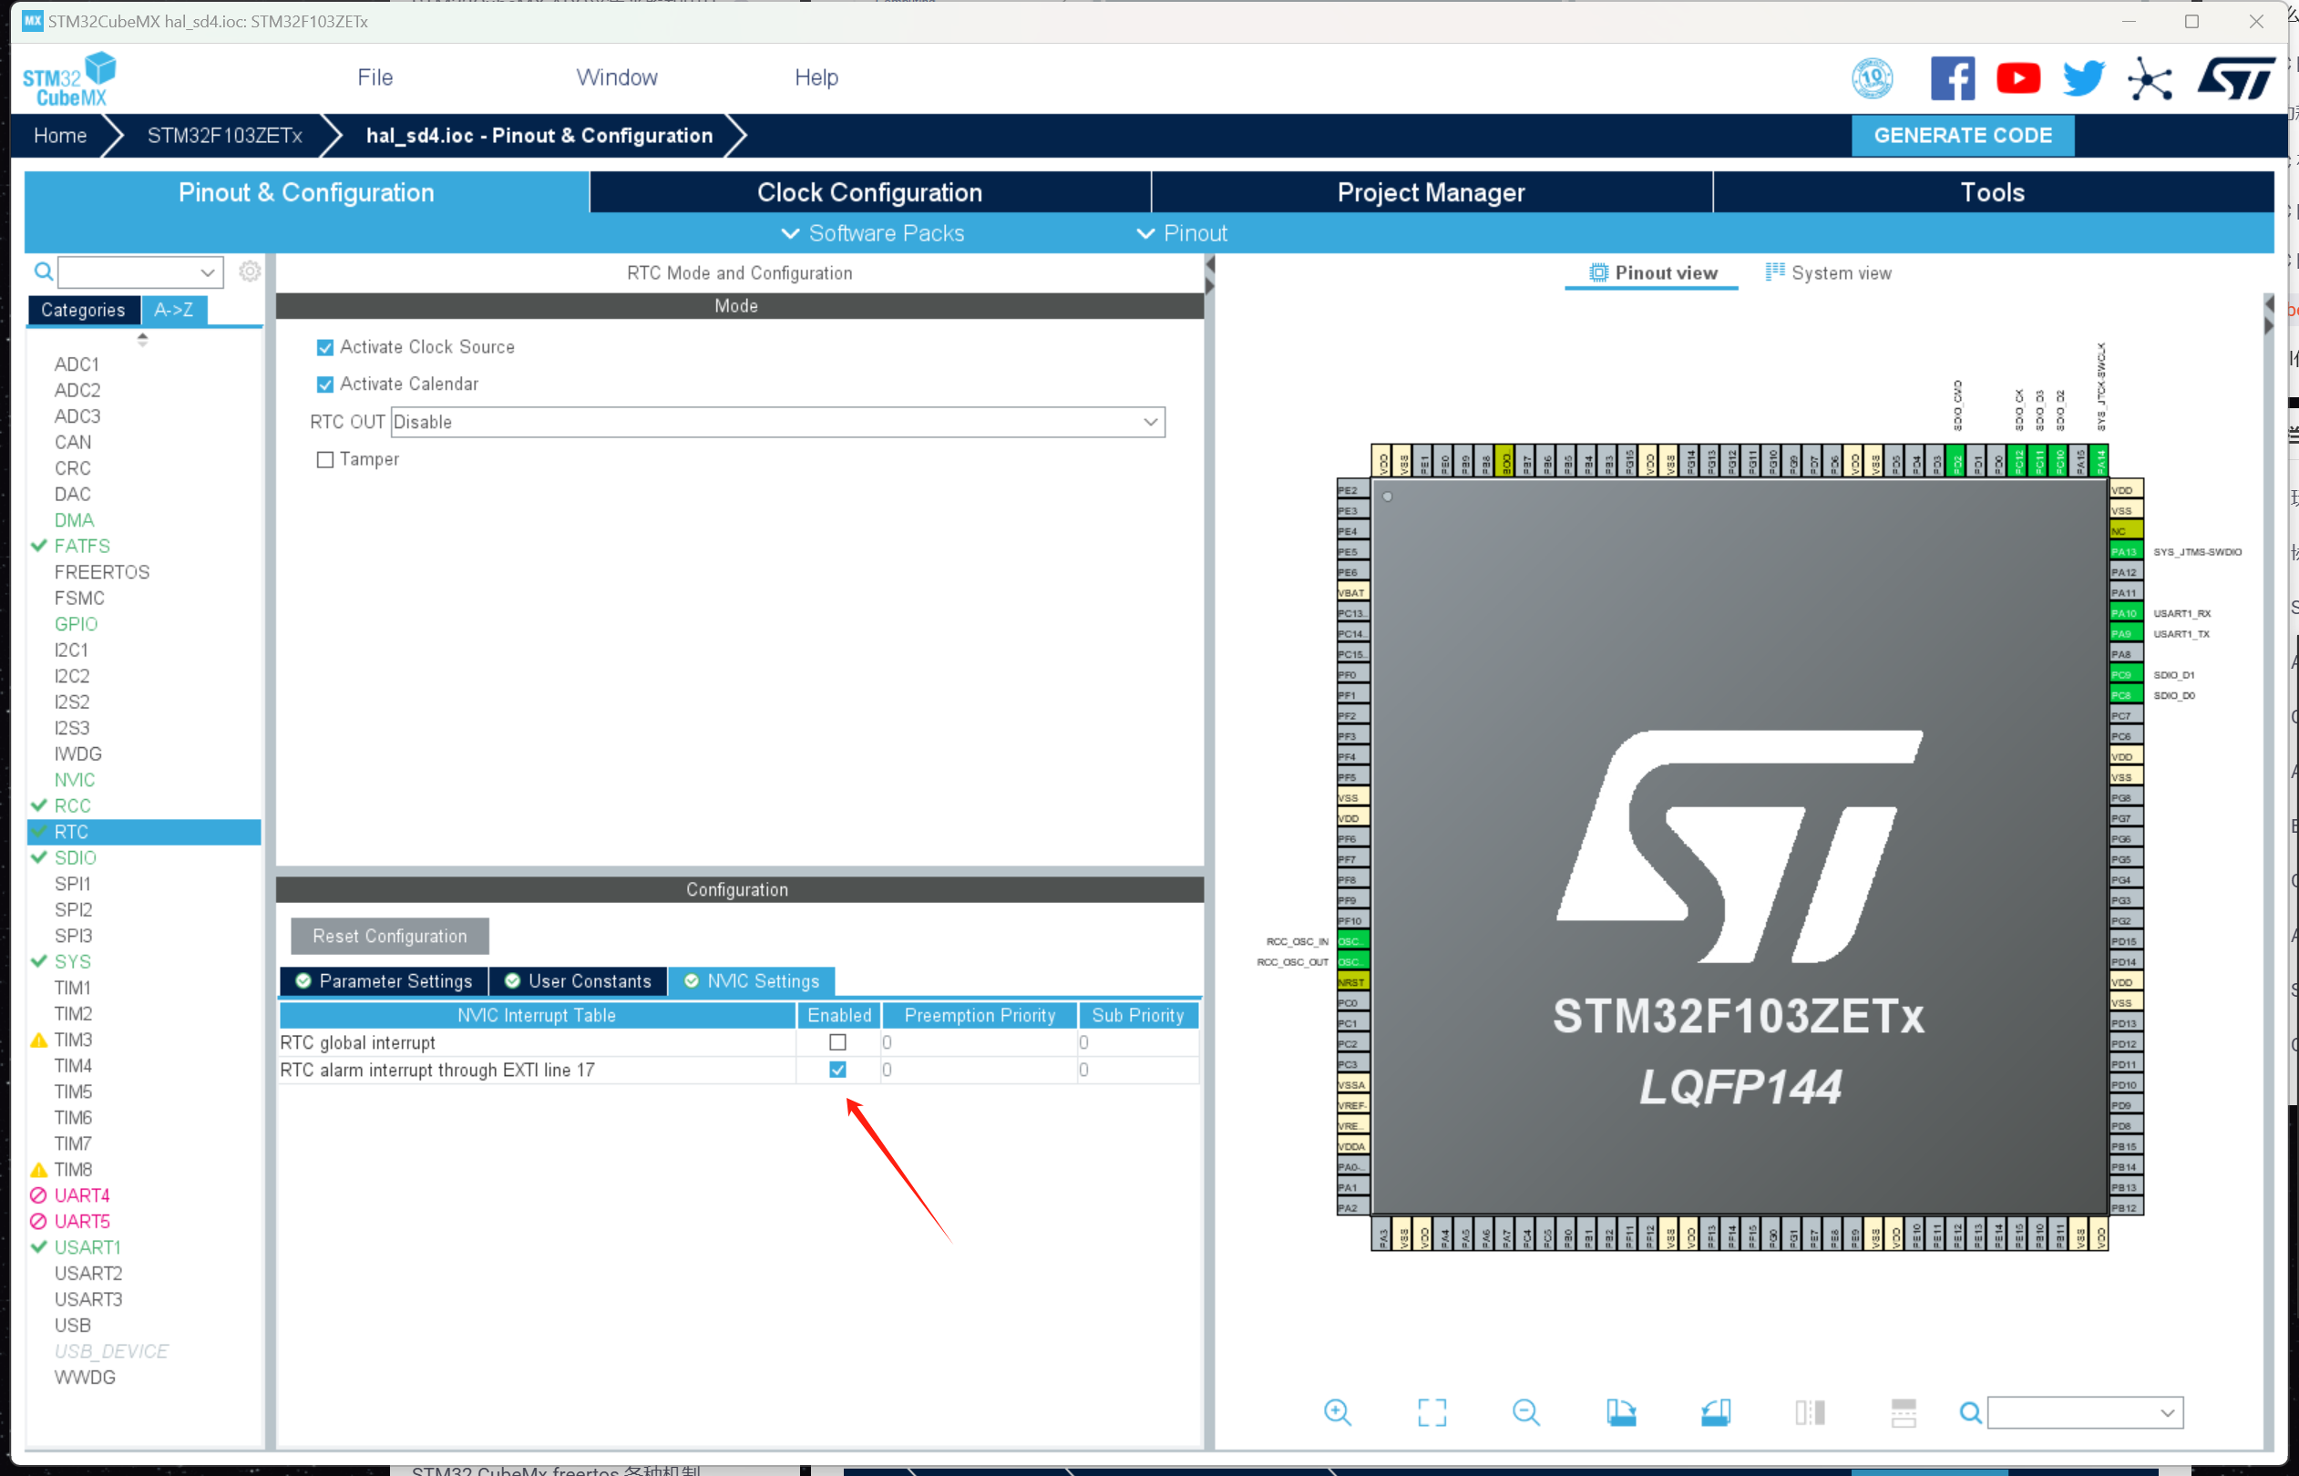2299x1476 pixels.
Task: Switch to Clock Configuration tab
Action: [870, 192]
